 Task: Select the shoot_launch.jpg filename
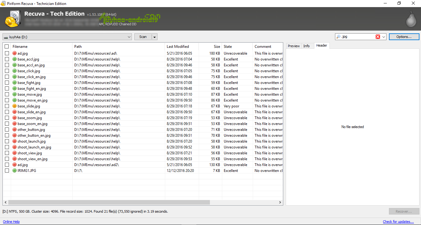31,141
